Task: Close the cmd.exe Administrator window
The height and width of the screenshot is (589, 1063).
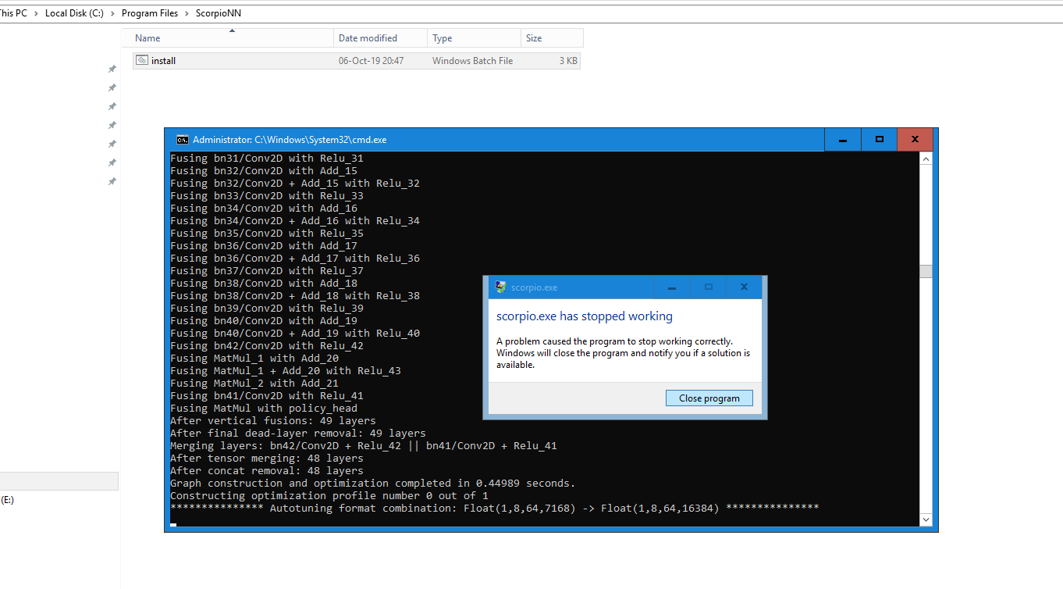Action: [916, 140]
